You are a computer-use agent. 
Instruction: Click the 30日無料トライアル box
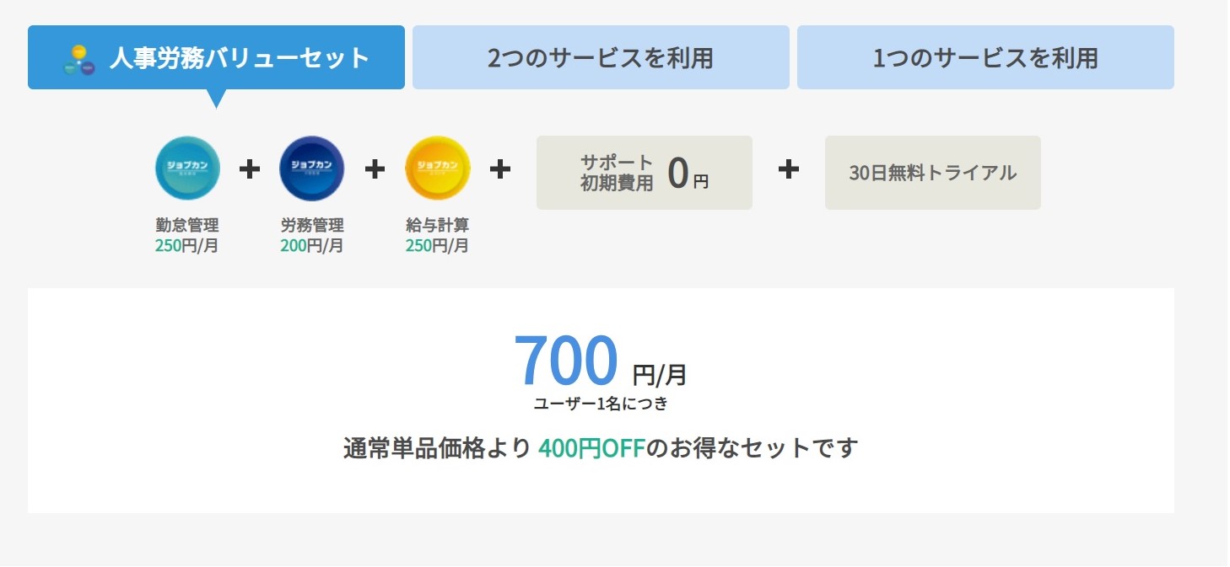tap(933, 173)
